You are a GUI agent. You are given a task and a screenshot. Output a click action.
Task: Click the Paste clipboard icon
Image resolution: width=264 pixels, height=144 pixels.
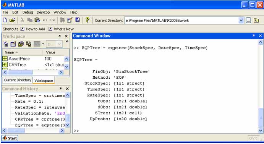[x=37, y=20]
